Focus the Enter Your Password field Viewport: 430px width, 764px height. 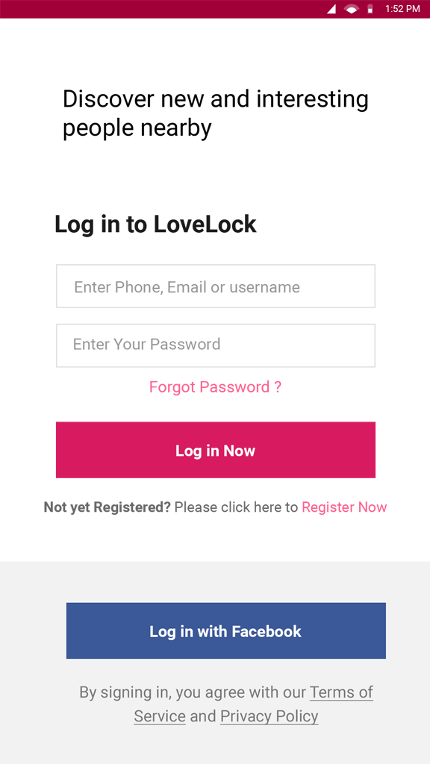pos(216,345)
